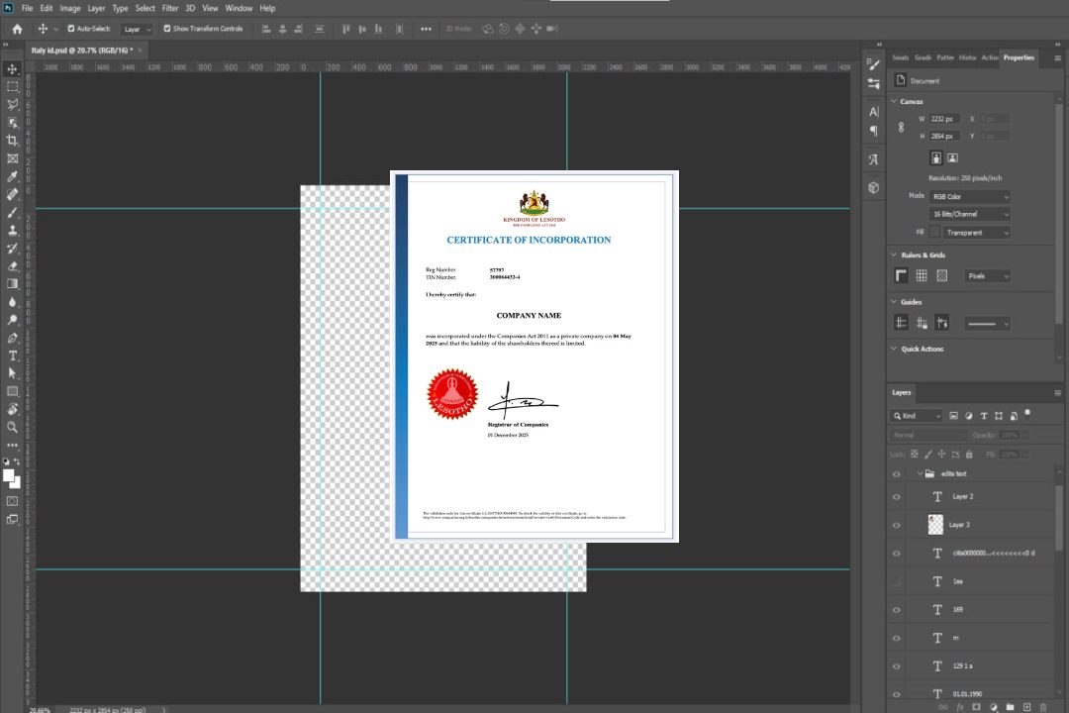
Task: Open the Filter menu
Action: [x=170, y=8]
